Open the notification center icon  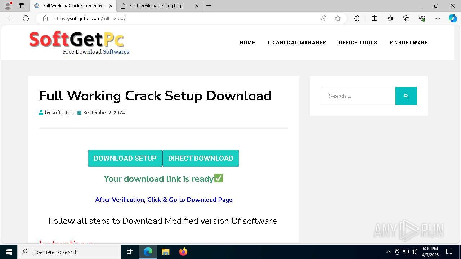(449, 252)
